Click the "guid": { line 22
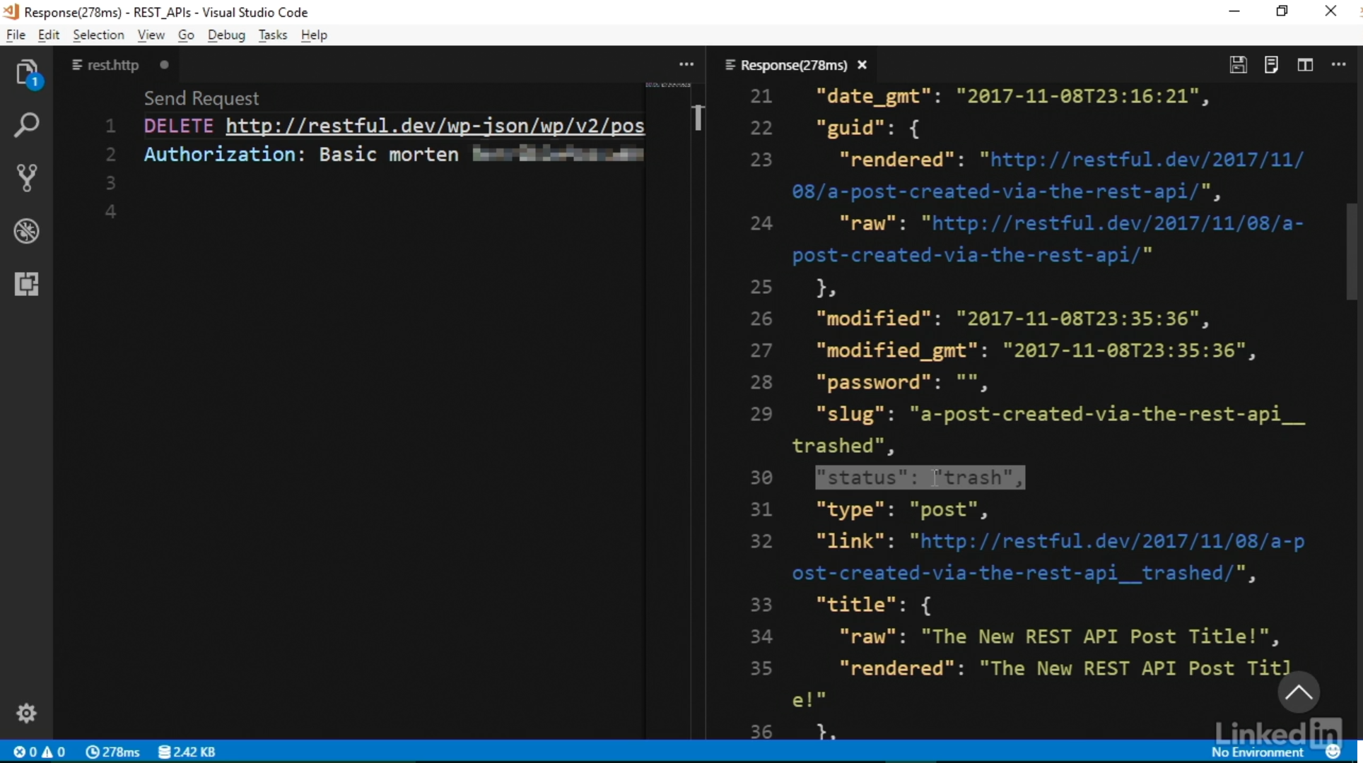The image size is (1363, 763). [x=867, y=128]
